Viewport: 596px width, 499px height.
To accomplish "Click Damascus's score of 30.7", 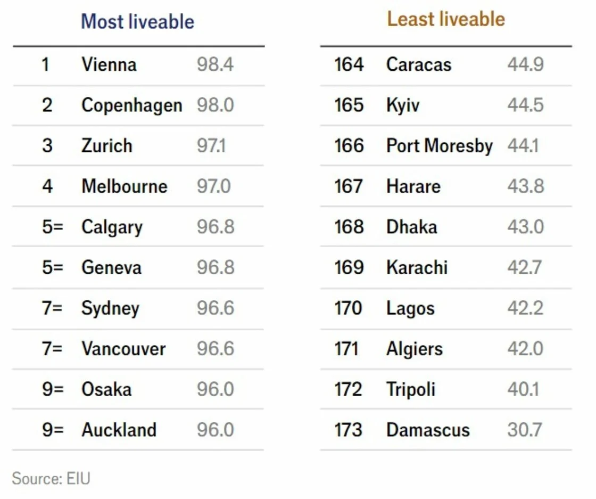I will point(524,430).
